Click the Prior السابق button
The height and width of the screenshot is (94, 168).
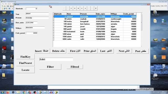(x=90, y=51)
